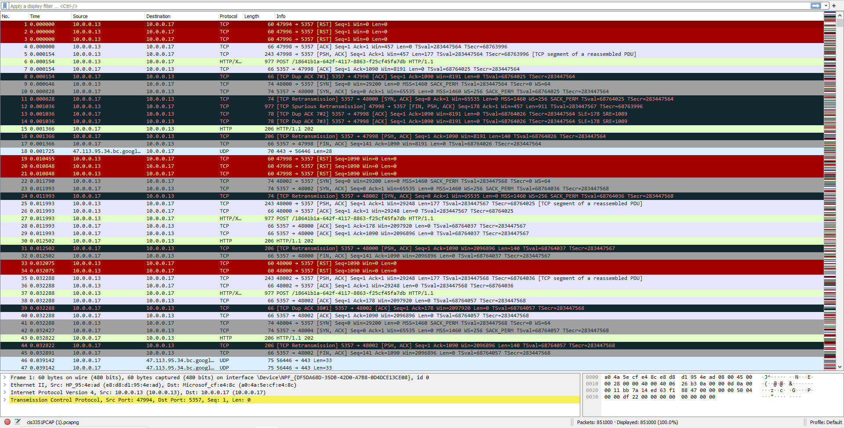Add a new filter button with the plus icon
Viewport: 844px width, 428px height.
point(835,6)
